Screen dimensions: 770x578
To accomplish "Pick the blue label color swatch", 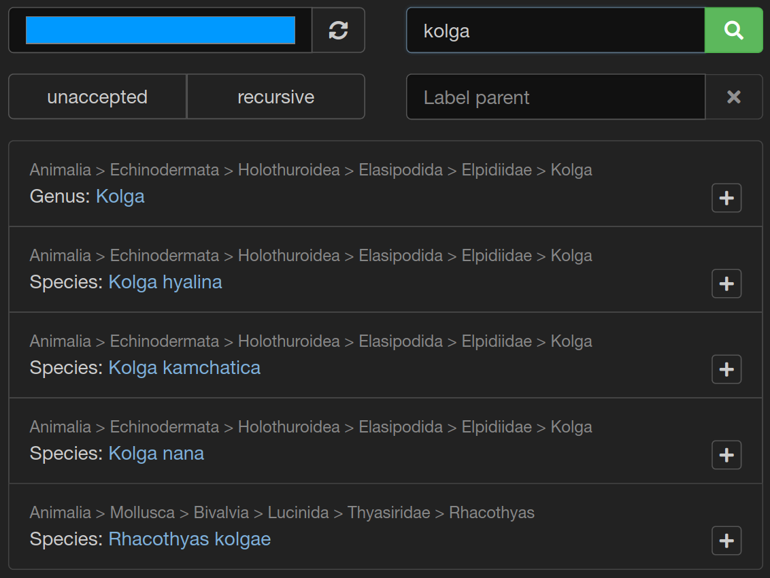I will click(x=161, y=30).
